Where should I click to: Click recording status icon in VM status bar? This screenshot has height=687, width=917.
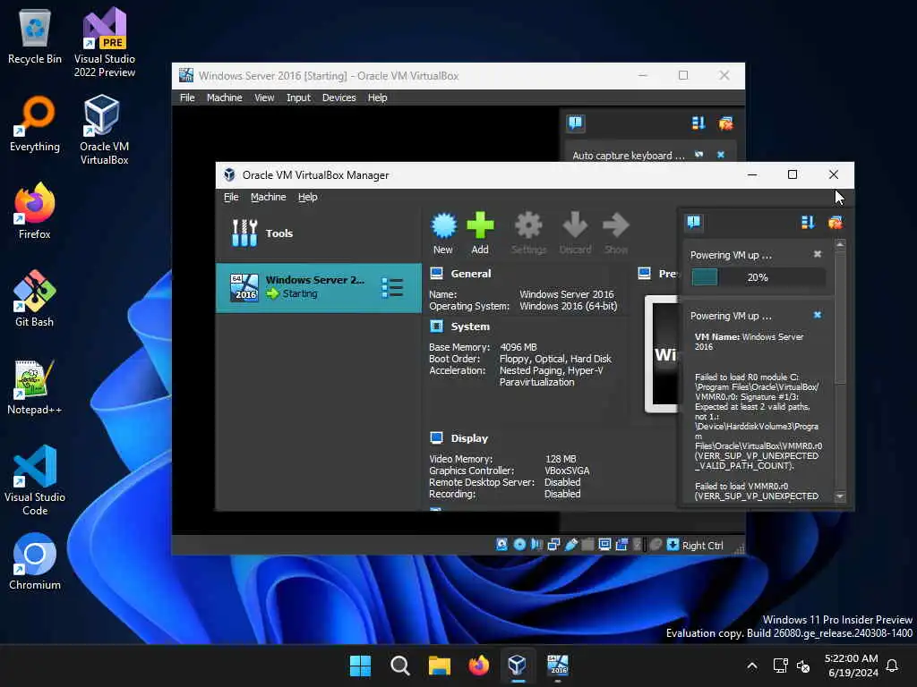click(621, 545)
